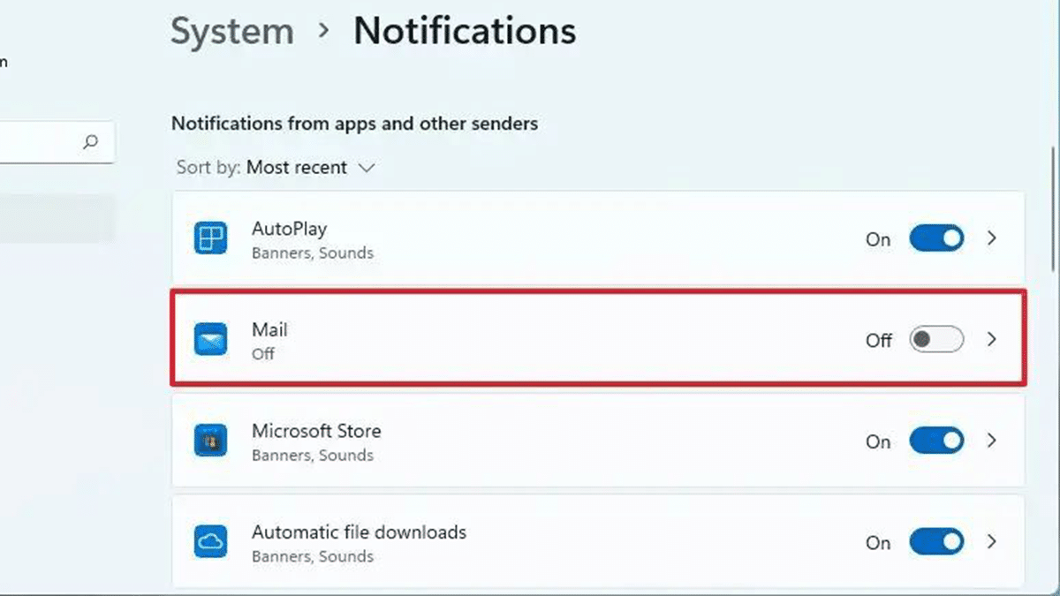Click the settings search input field

[40, 142]
